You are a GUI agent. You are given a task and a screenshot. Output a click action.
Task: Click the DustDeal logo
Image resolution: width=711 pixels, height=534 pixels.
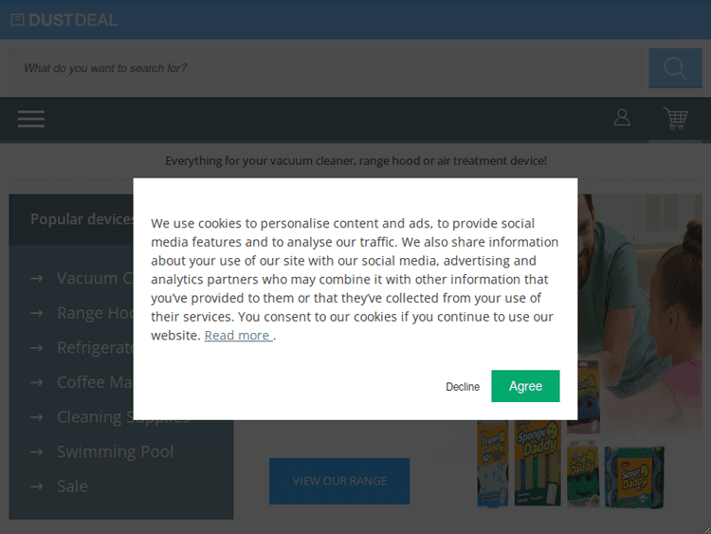click(64, 20)
